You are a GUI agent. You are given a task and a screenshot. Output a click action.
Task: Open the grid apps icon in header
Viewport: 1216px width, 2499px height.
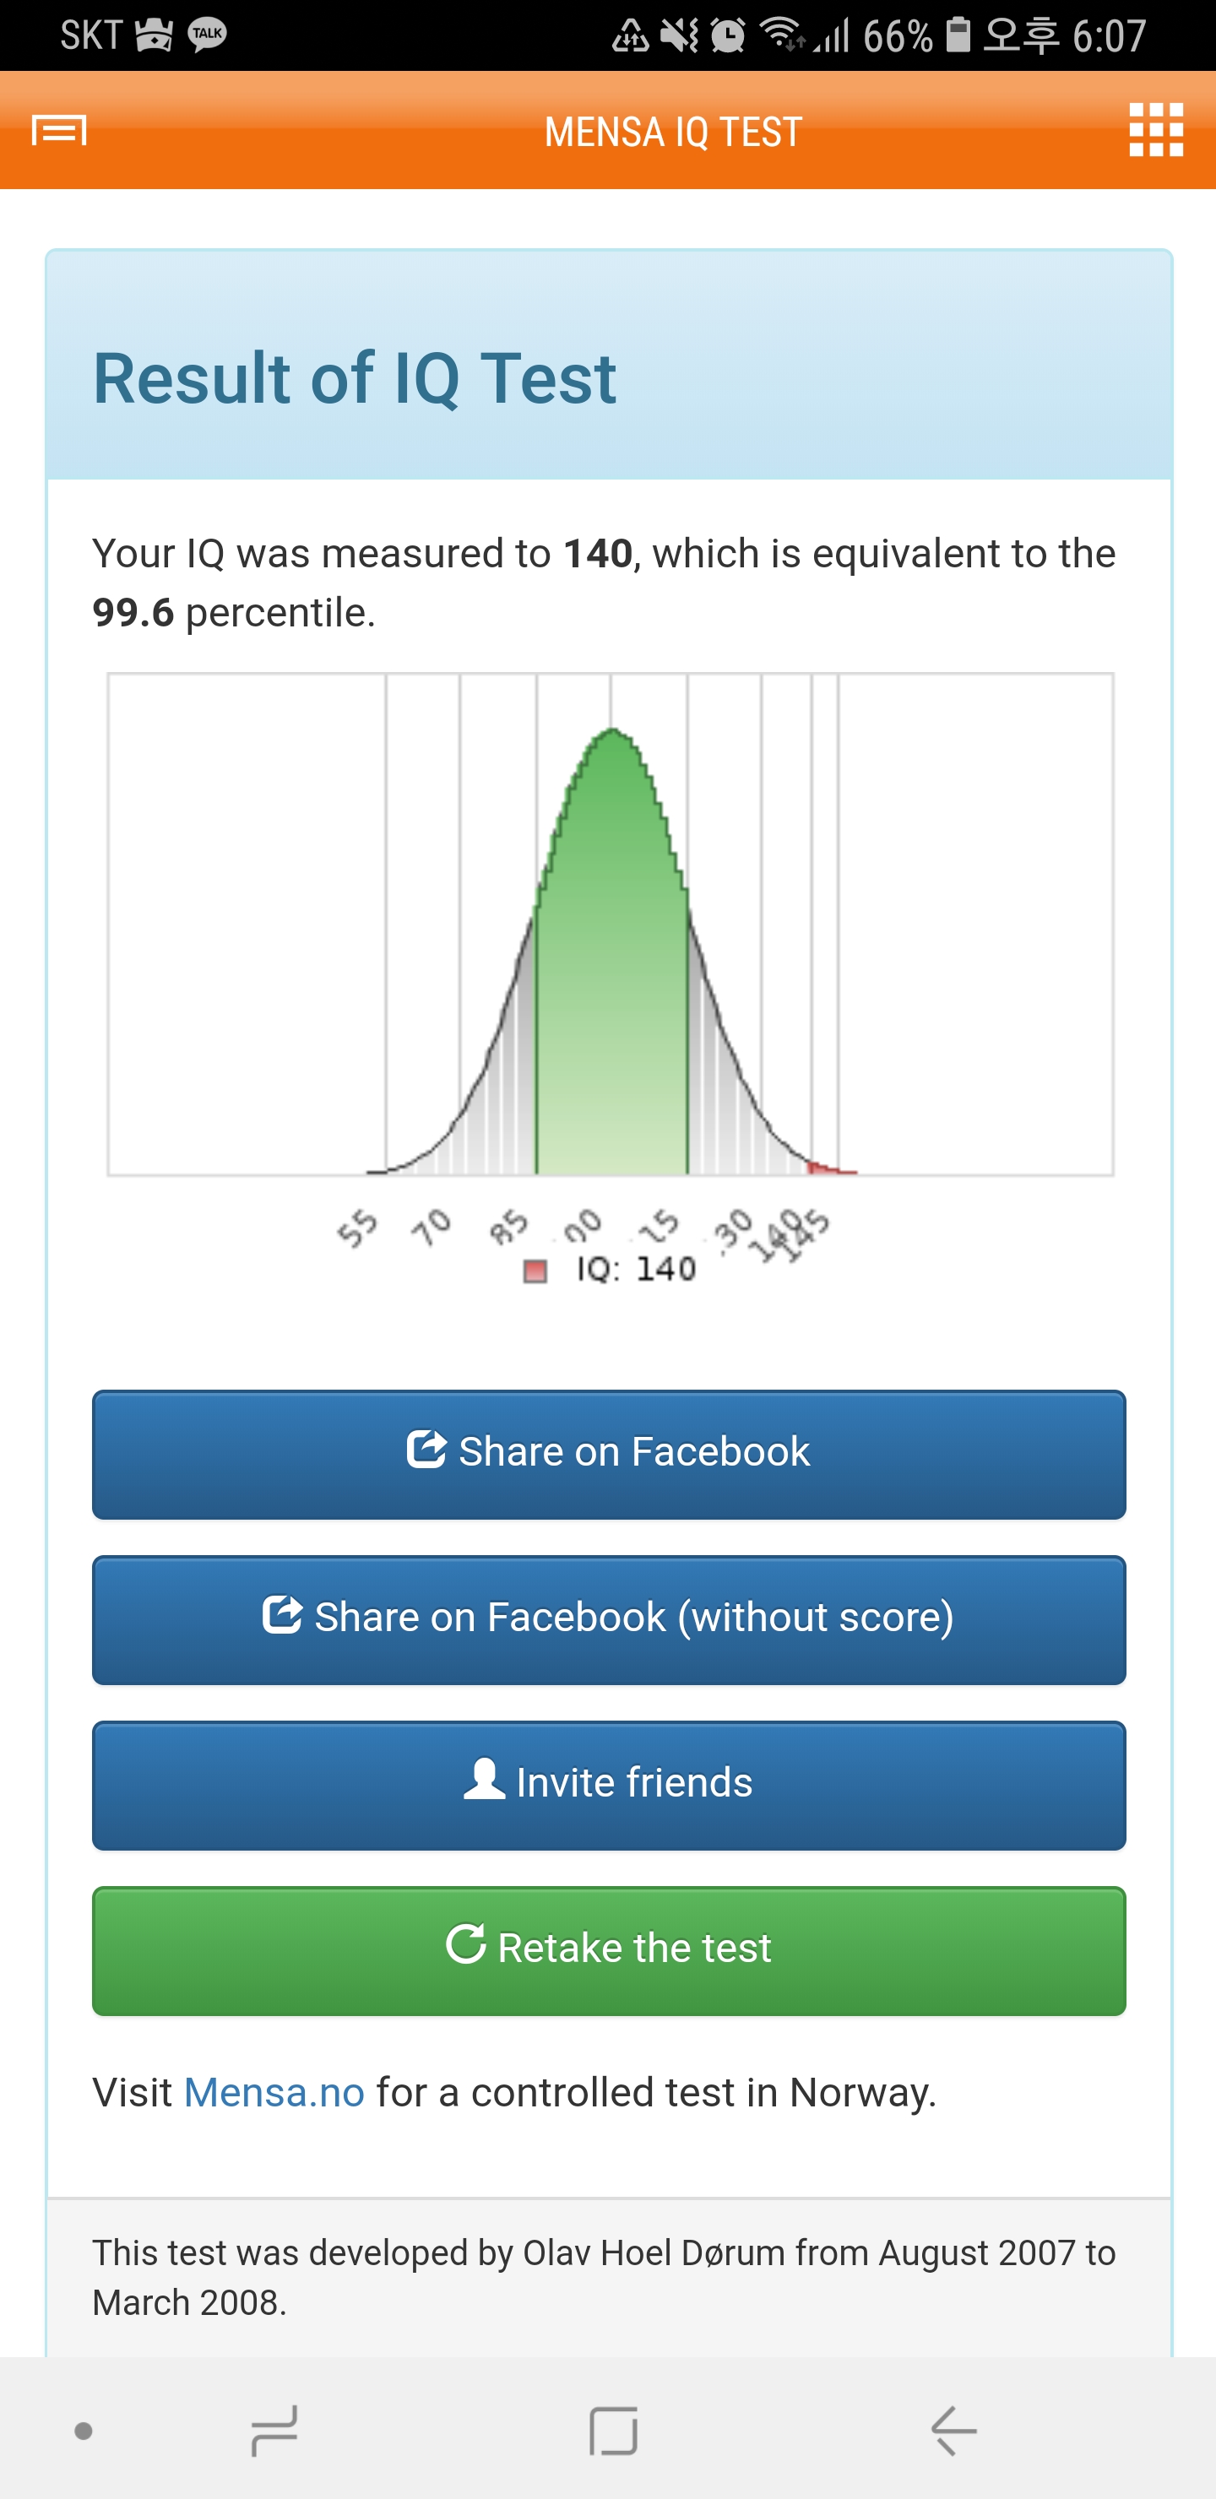coord(1156,130)
